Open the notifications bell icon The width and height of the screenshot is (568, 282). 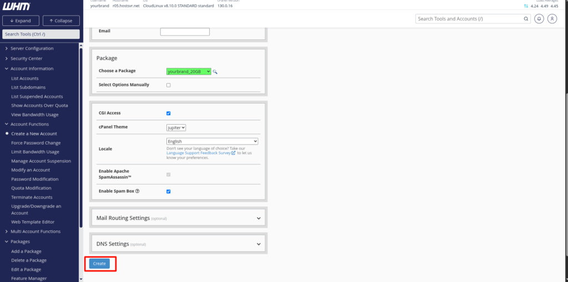tap(539, 19)
